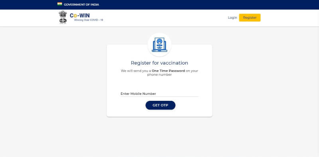Viewport: 319px width, 157px height.
Task: Click empty area of the dark blue top bar
Action: (x=203, y=5)
